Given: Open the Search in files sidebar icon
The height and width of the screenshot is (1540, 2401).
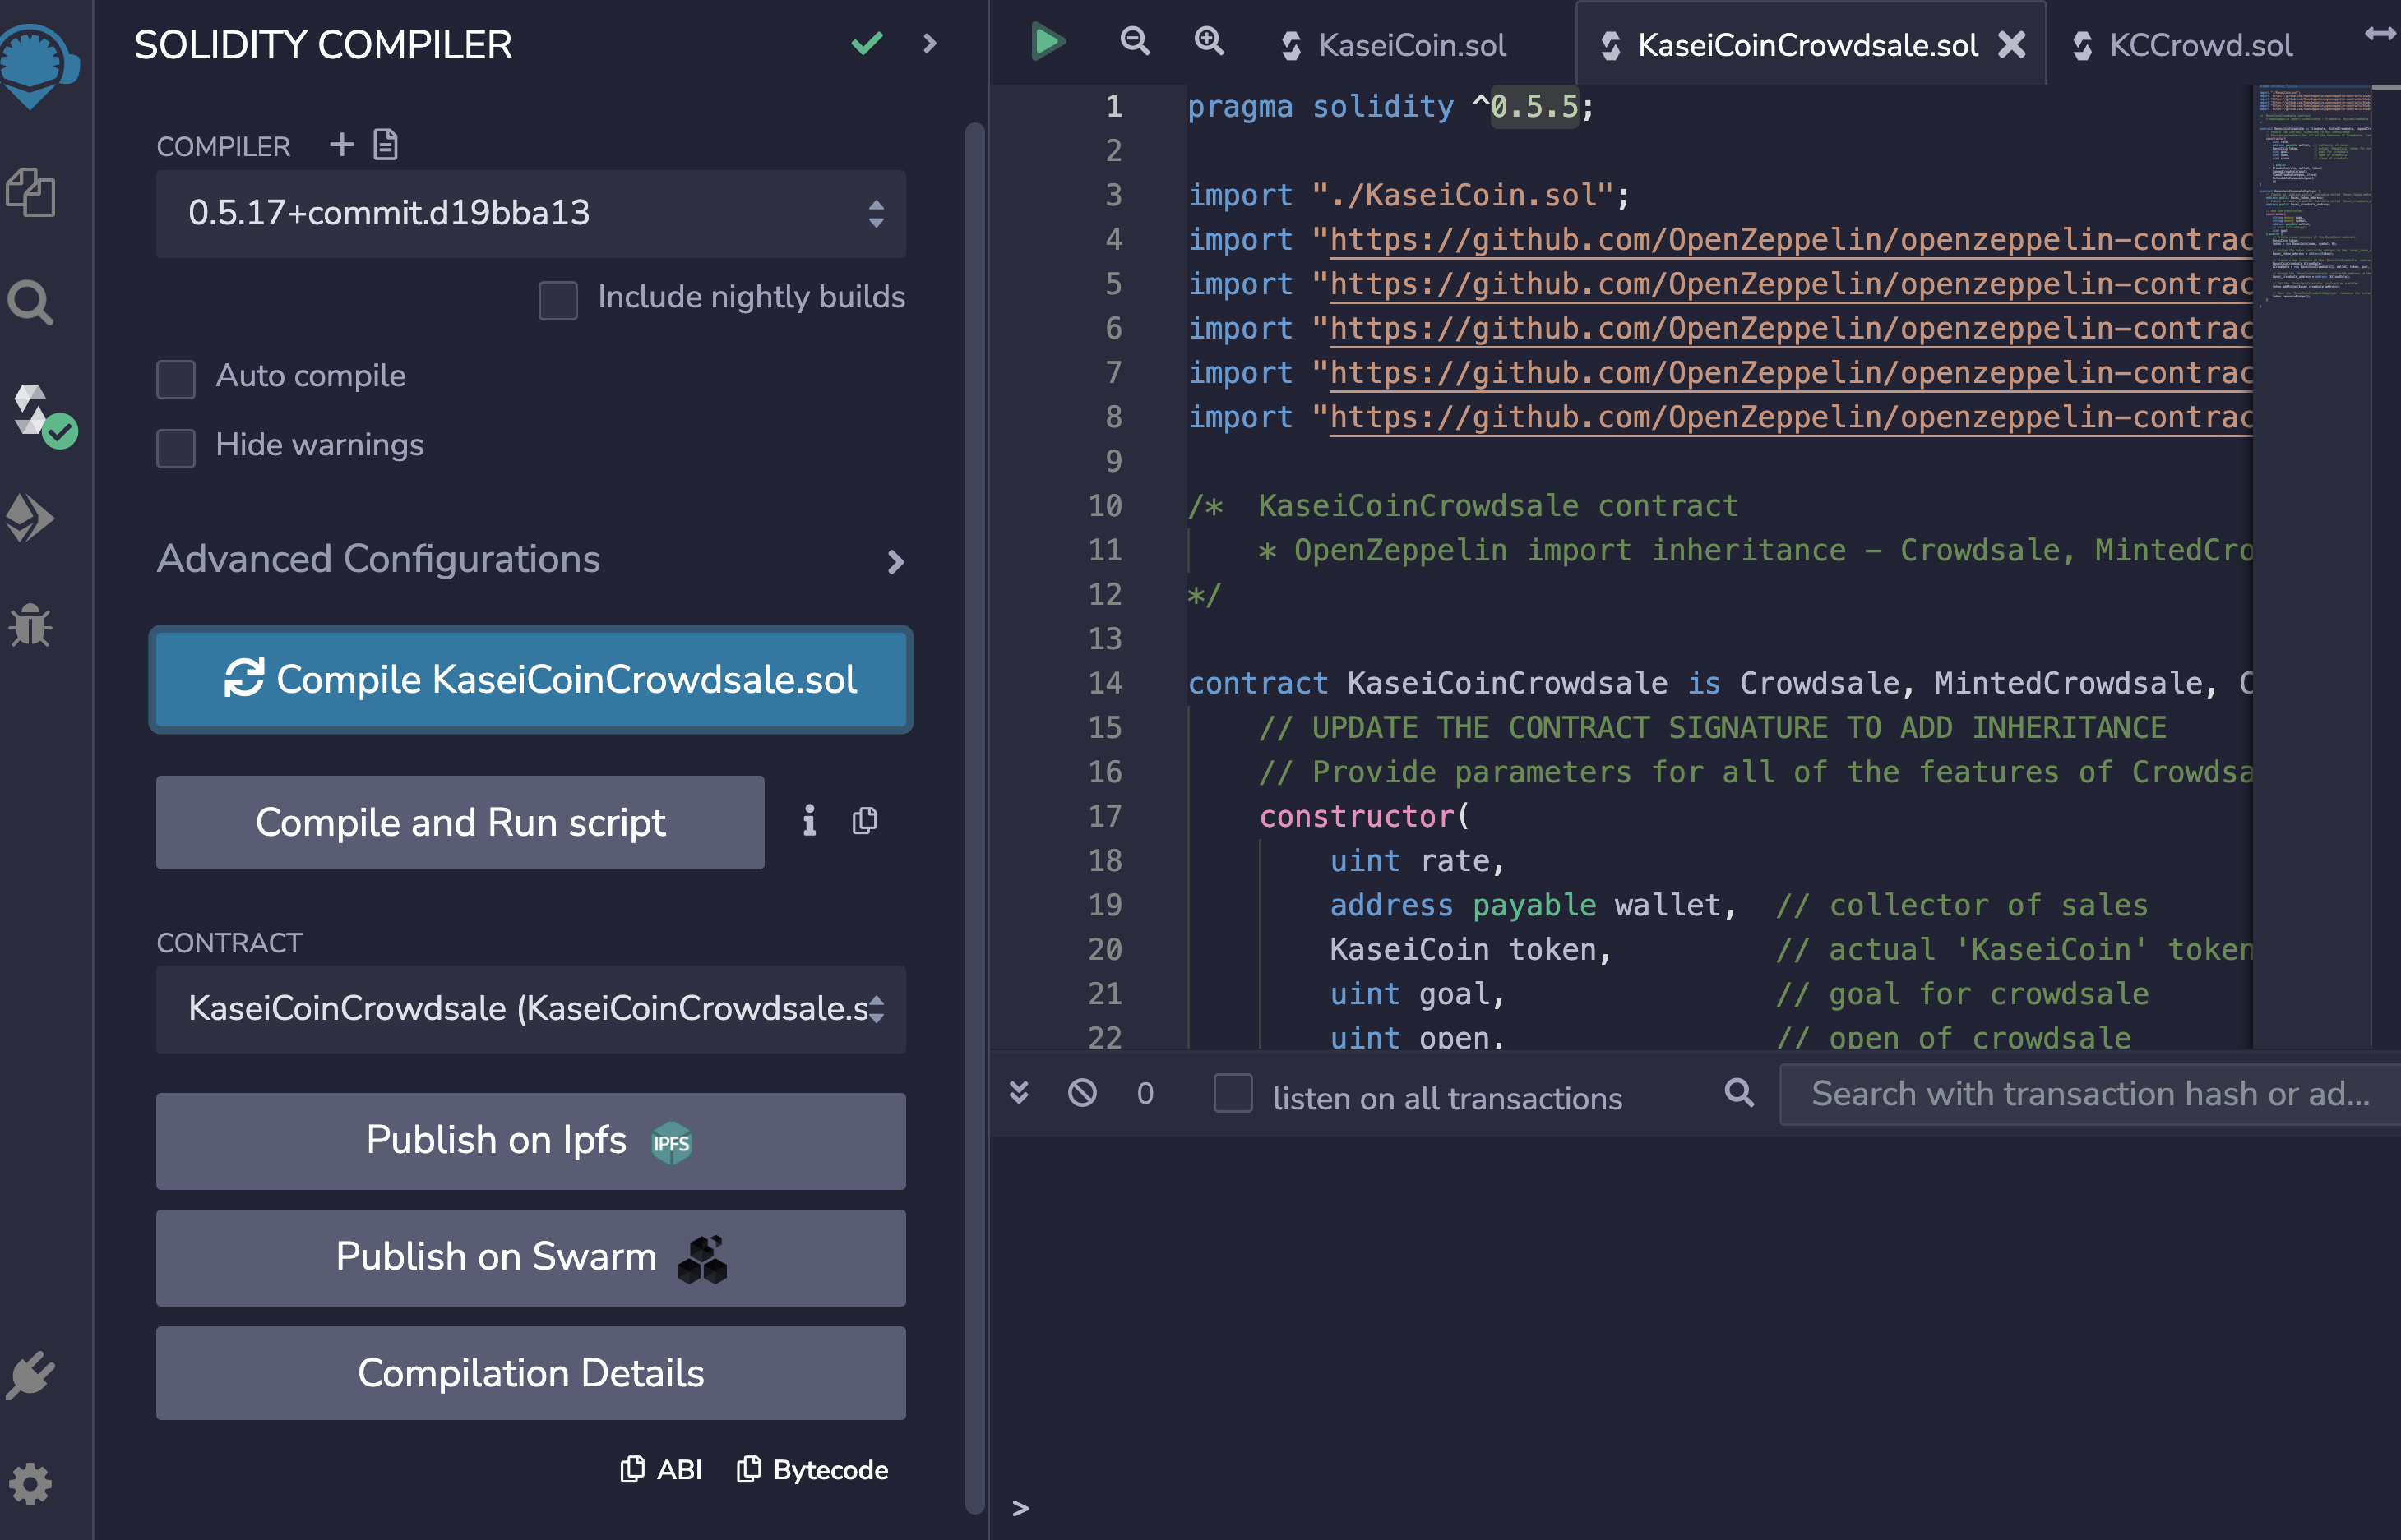Looking at the screenshot, I should (x=30, y=302).
